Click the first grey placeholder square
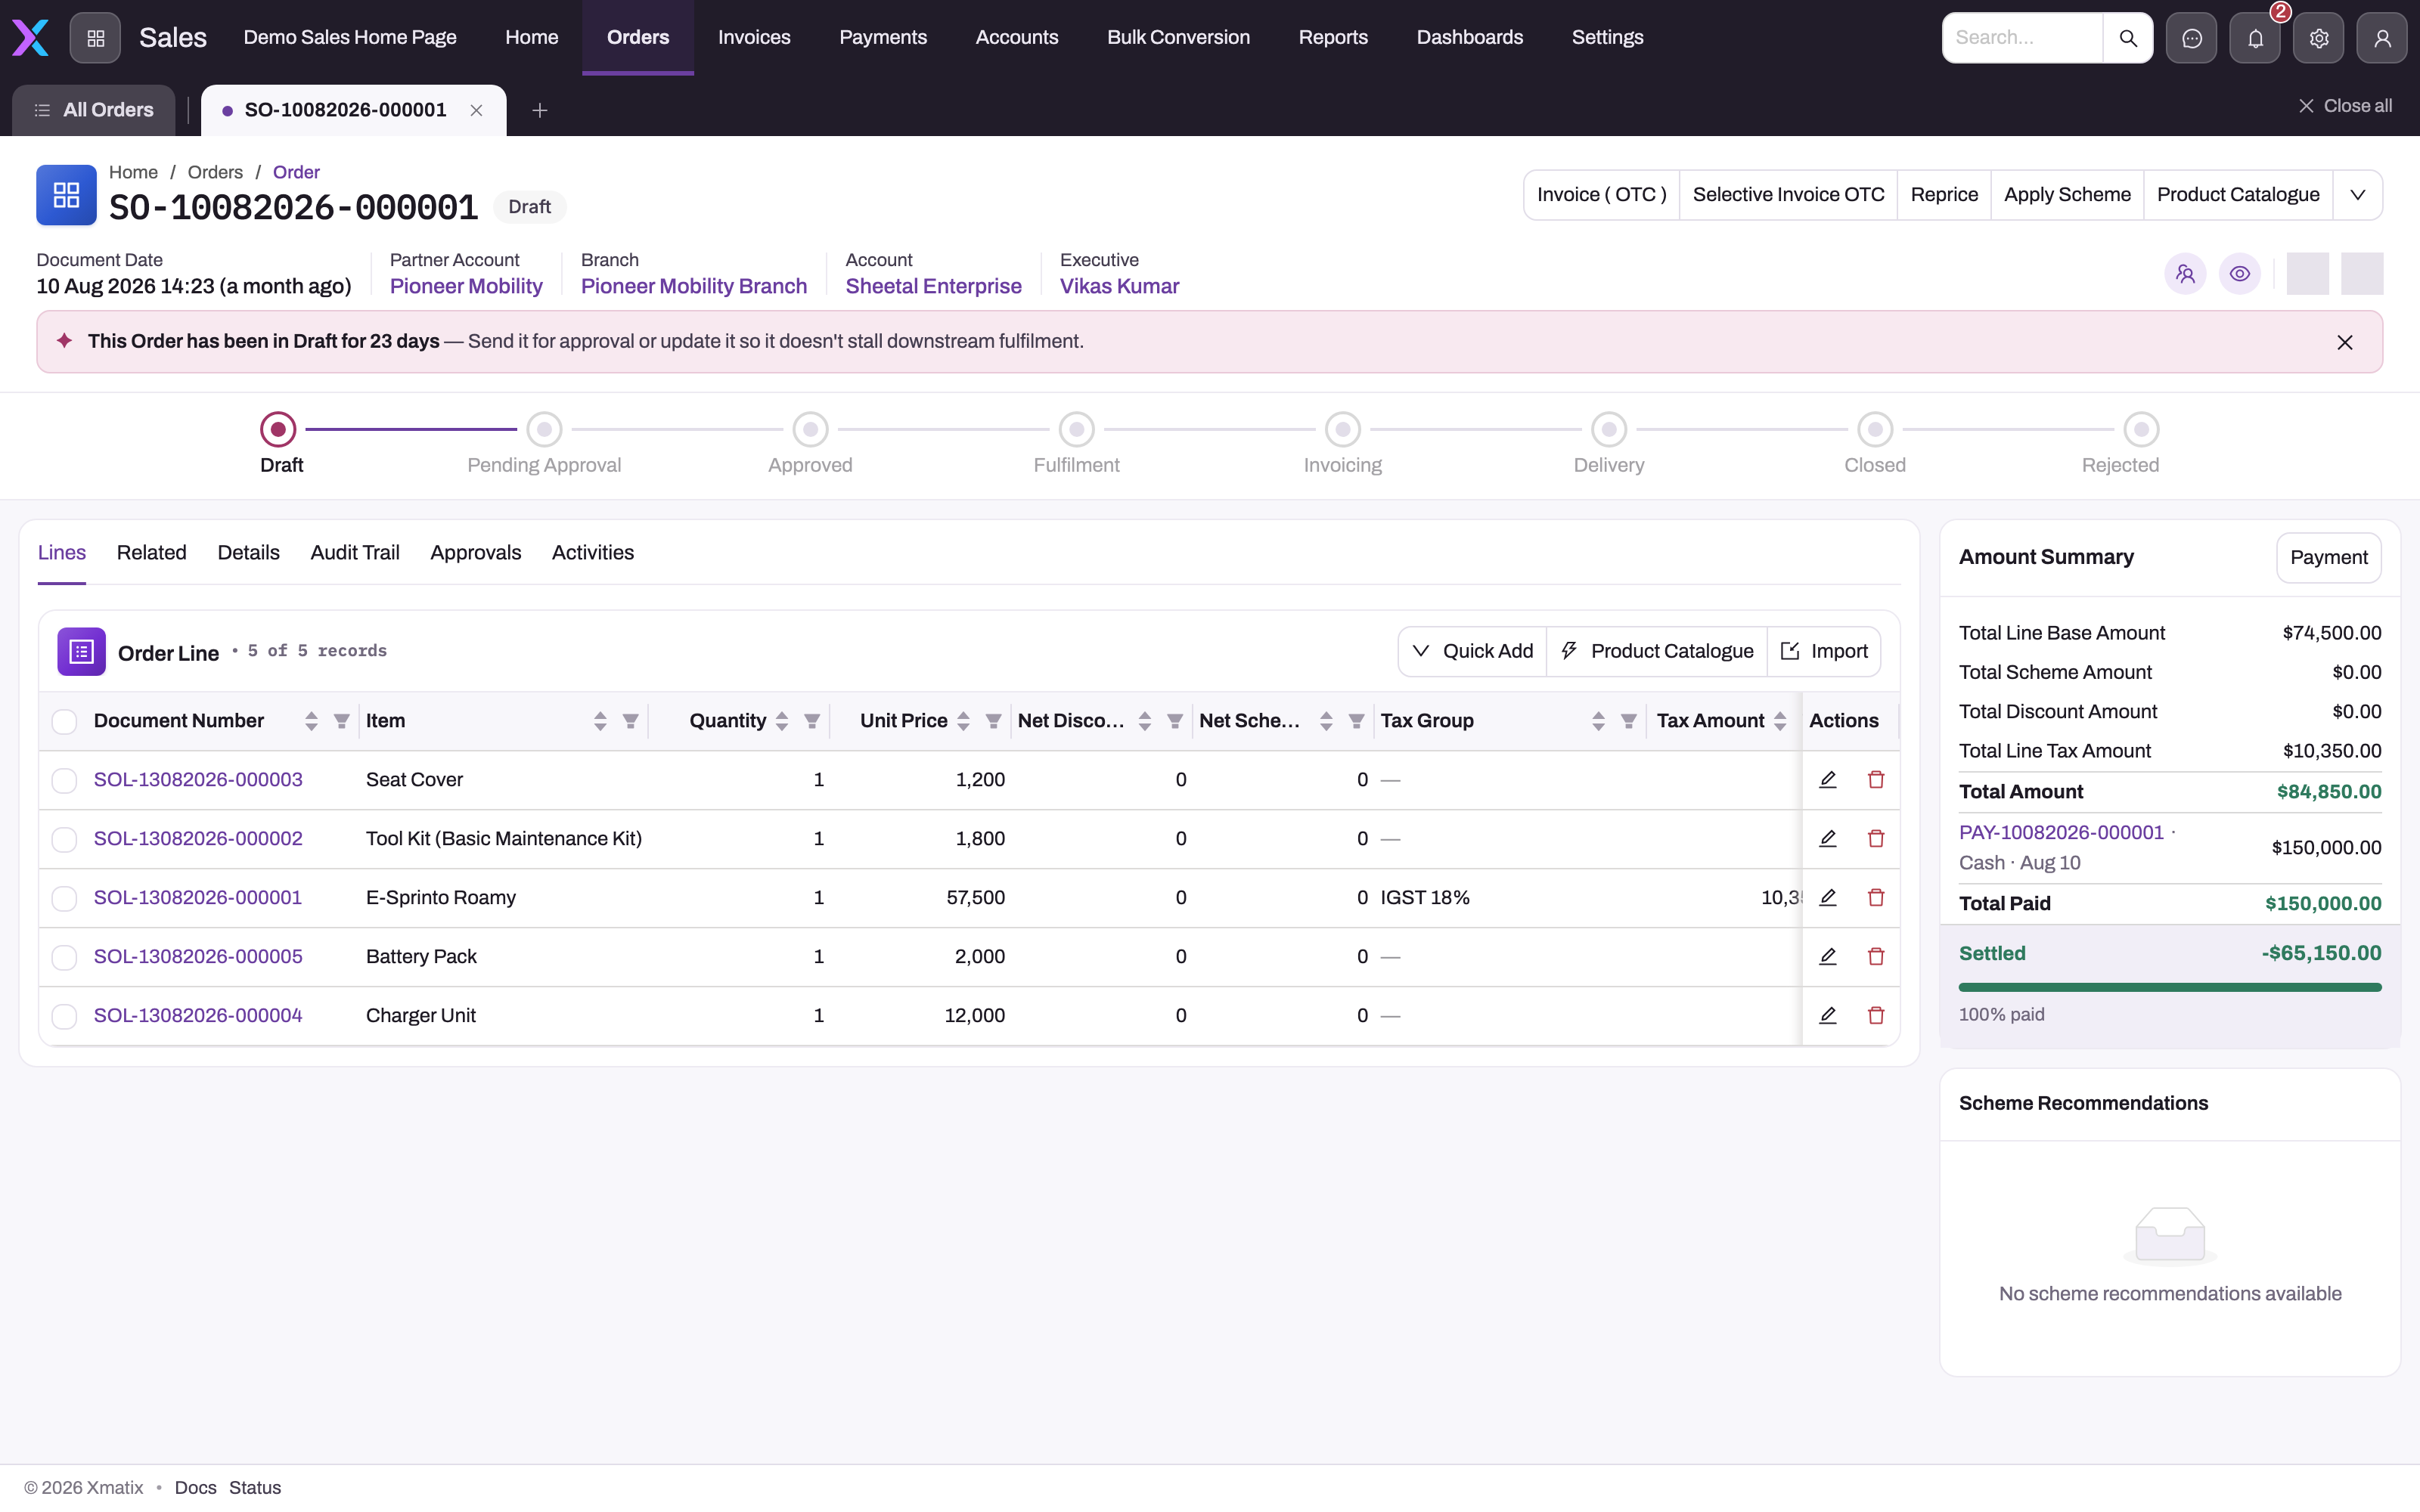Viewport: 2420px width, 1512px height. click(2307, 274)
